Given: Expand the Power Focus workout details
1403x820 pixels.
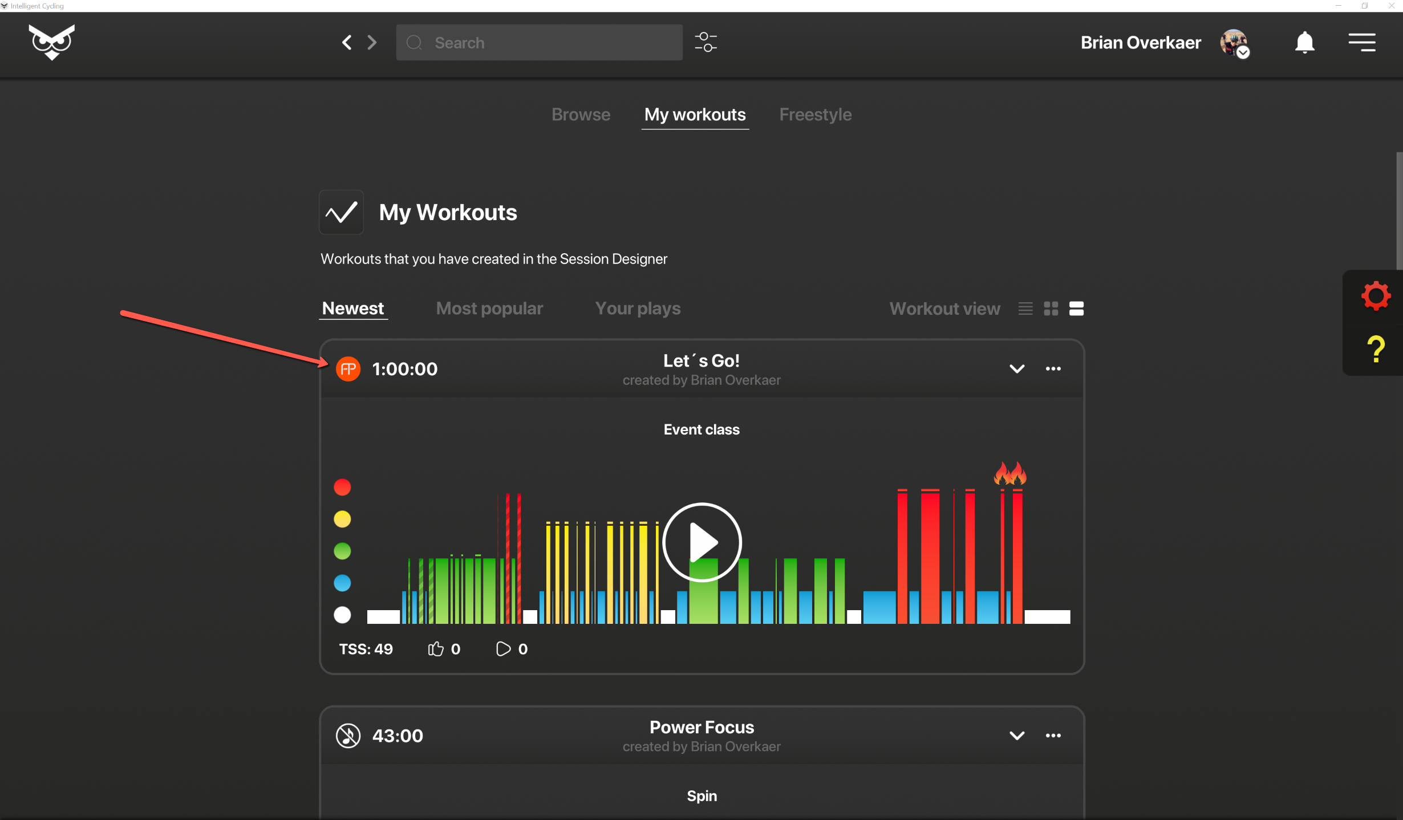Looking at the screenshot, I should (1017, 736).
